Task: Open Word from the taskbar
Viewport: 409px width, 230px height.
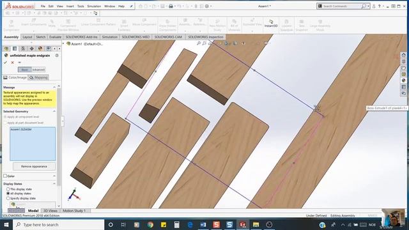Action: (203, 224)
